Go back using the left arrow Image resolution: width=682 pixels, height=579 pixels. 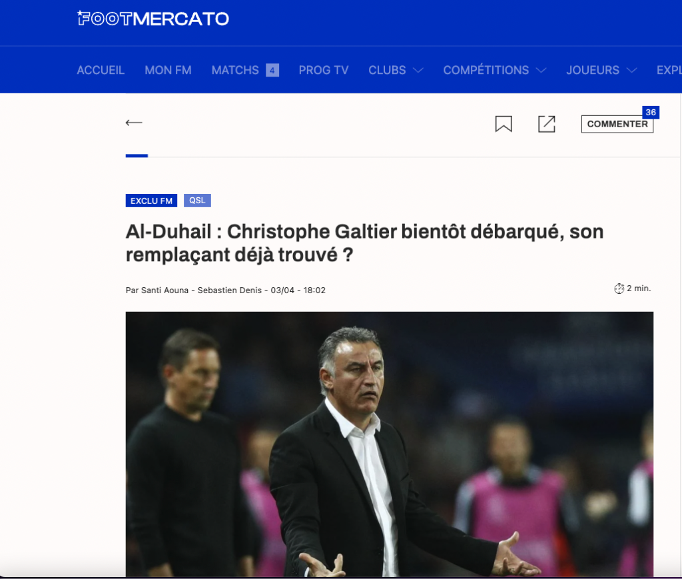134,123
